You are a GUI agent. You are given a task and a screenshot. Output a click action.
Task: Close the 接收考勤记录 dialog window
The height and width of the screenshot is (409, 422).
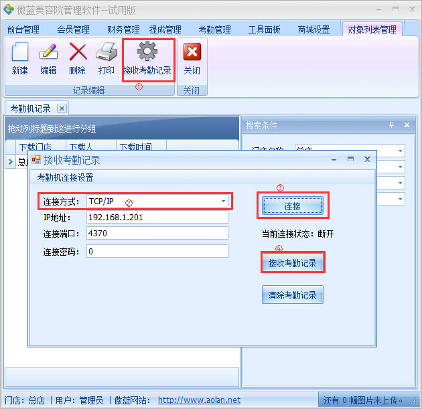pyautogui.click(x=367, y=159)
